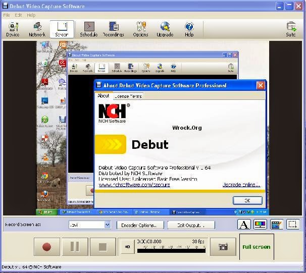Select the Network capture source
This screenshot has width=306, height=273.
coord(37,29)
